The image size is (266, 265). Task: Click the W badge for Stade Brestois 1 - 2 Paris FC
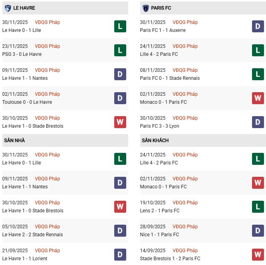[x=258, y=255]
